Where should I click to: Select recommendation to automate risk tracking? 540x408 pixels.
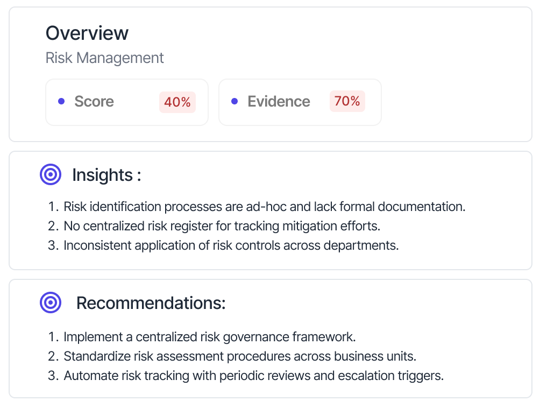pyautogui.click(x=254, y=376)
